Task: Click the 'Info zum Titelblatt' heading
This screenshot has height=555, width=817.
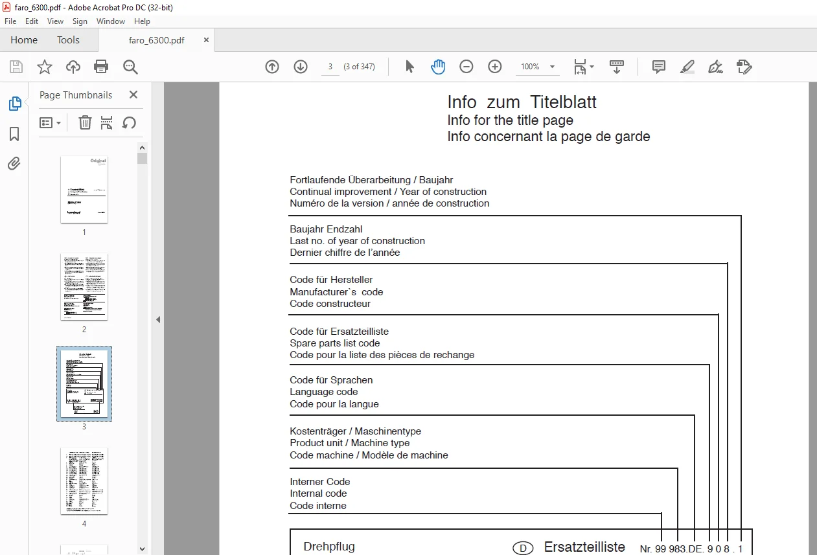Action: pos(522,102)
